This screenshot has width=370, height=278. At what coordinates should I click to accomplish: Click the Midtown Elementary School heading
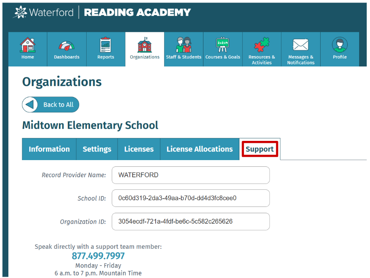[x=90, y=125]
